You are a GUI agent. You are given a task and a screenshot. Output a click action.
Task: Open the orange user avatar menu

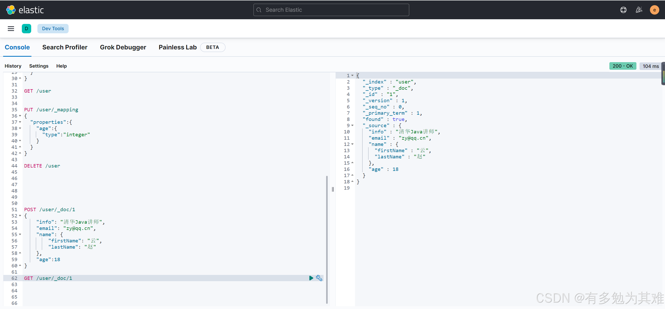point(654,10)
